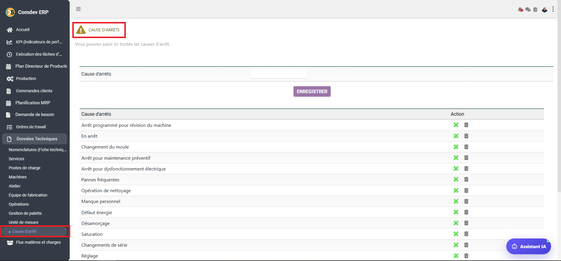The width and height of the screenshot is (561, 261).
Task: Edit the 'Défaut énergie' row
Action: [456, 212]
